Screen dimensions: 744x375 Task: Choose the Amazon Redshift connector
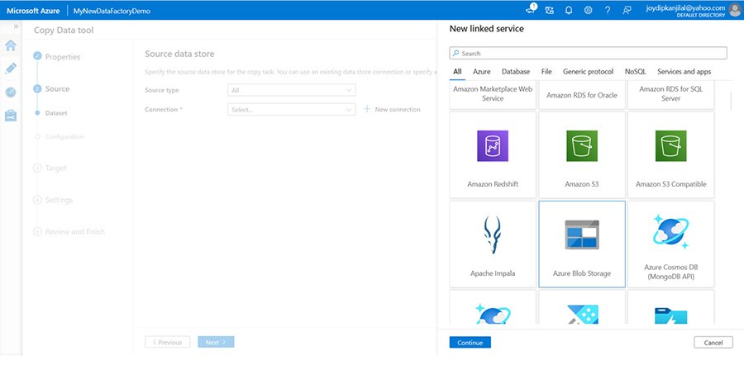[x=493, y=154]
